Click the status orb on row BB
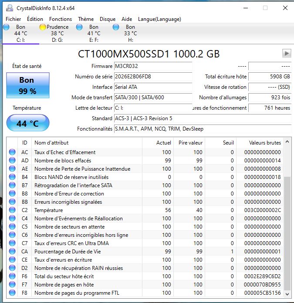 pos(12,202)
